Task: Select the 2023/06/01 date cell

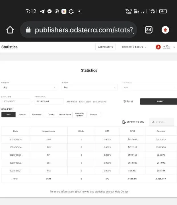Action: 16,171
